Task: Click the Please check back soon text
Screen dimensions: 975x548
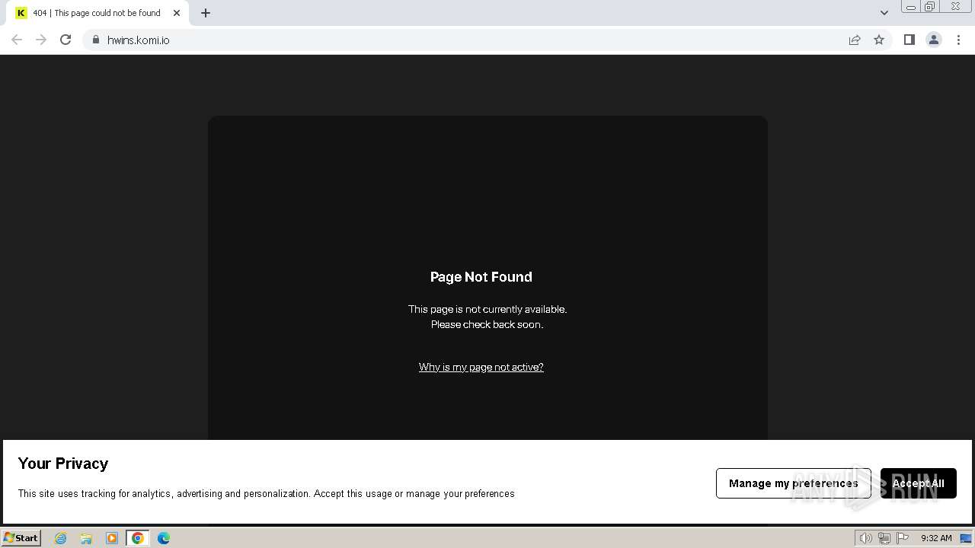Action: (487, 324)
